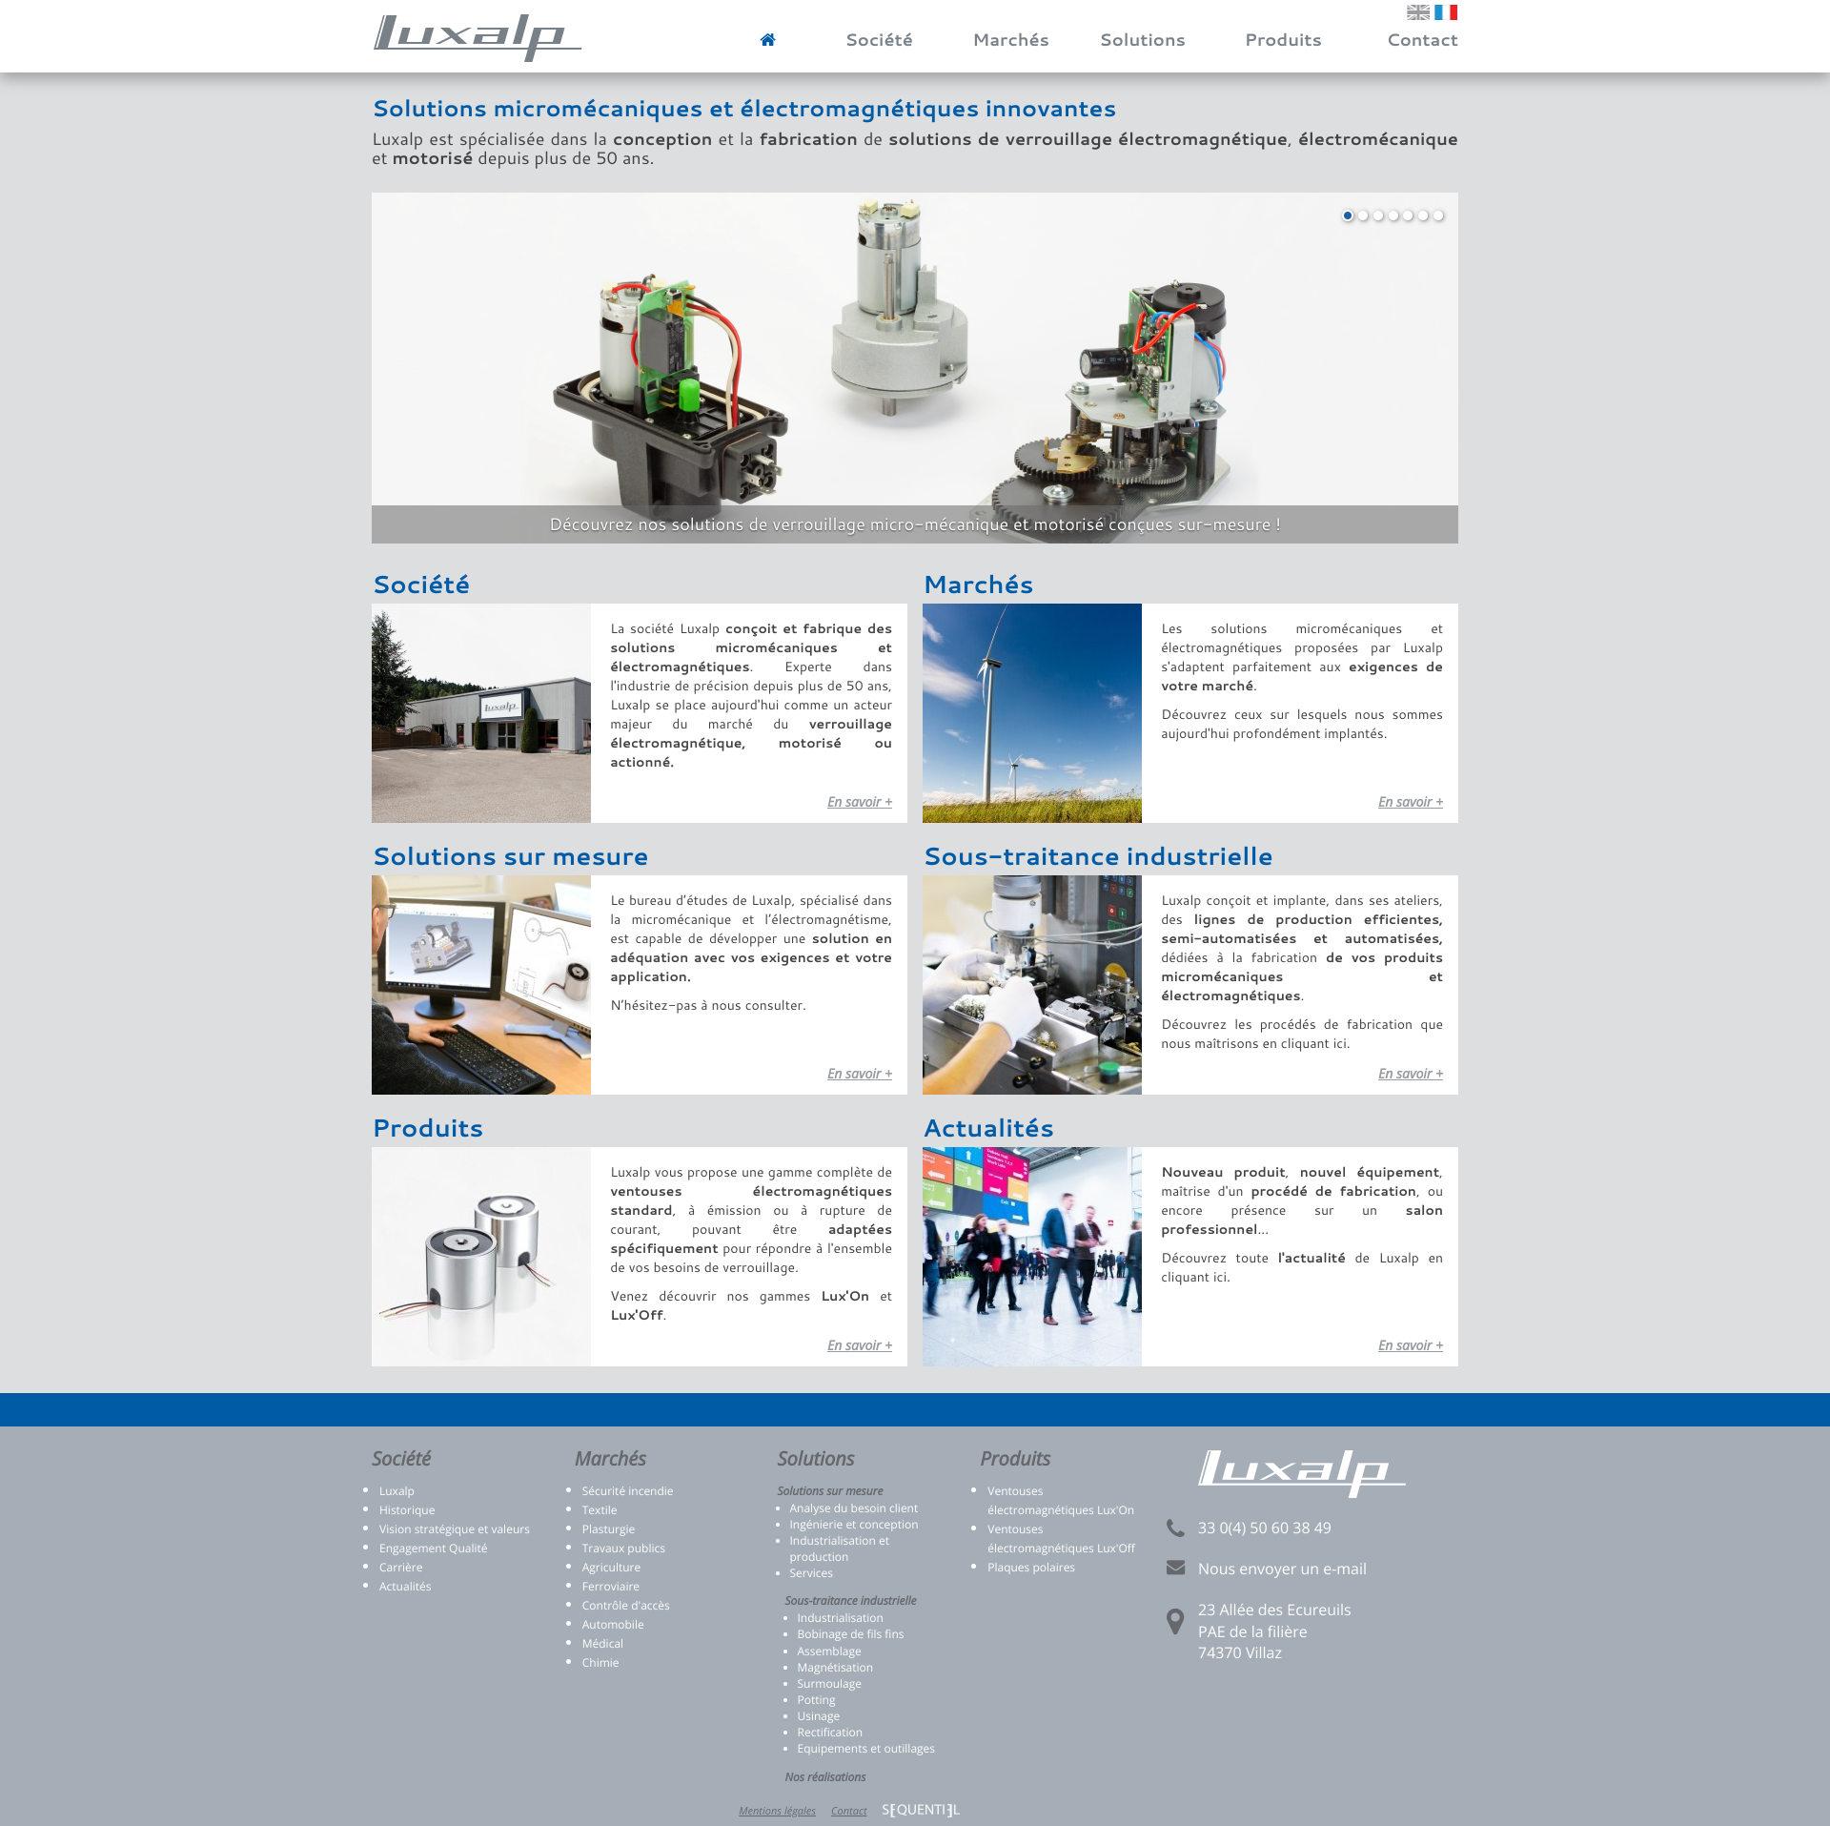Click En savoir + under Marchés
The width and height of the screenshot is (1830, 1826).
(x=1411, y=802)
